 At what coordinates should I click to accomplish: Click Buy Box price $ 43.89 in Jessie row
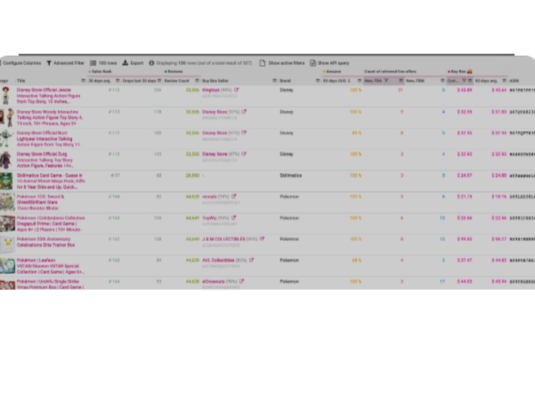pos(465,90)
